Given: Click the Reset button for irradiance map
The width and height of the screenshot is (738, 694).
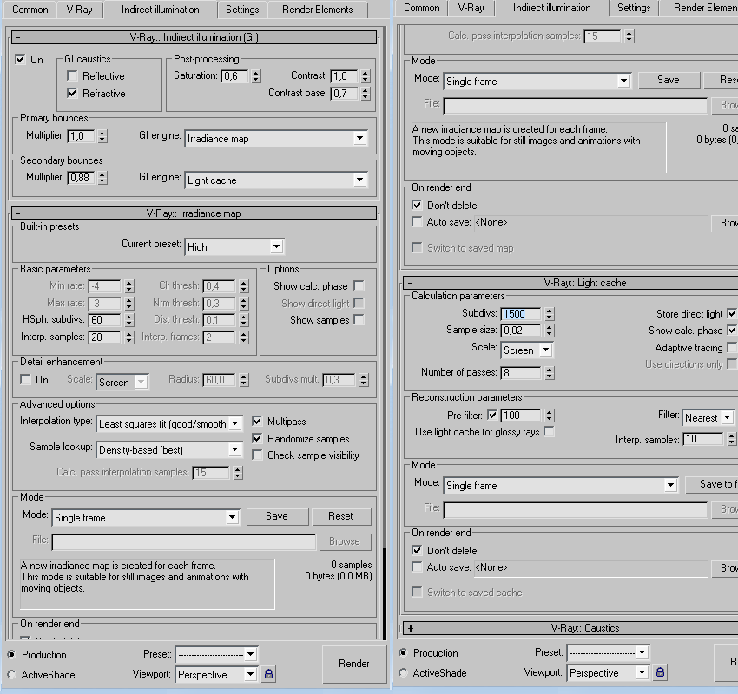Looking at the screenshot, I should point(340,516).
